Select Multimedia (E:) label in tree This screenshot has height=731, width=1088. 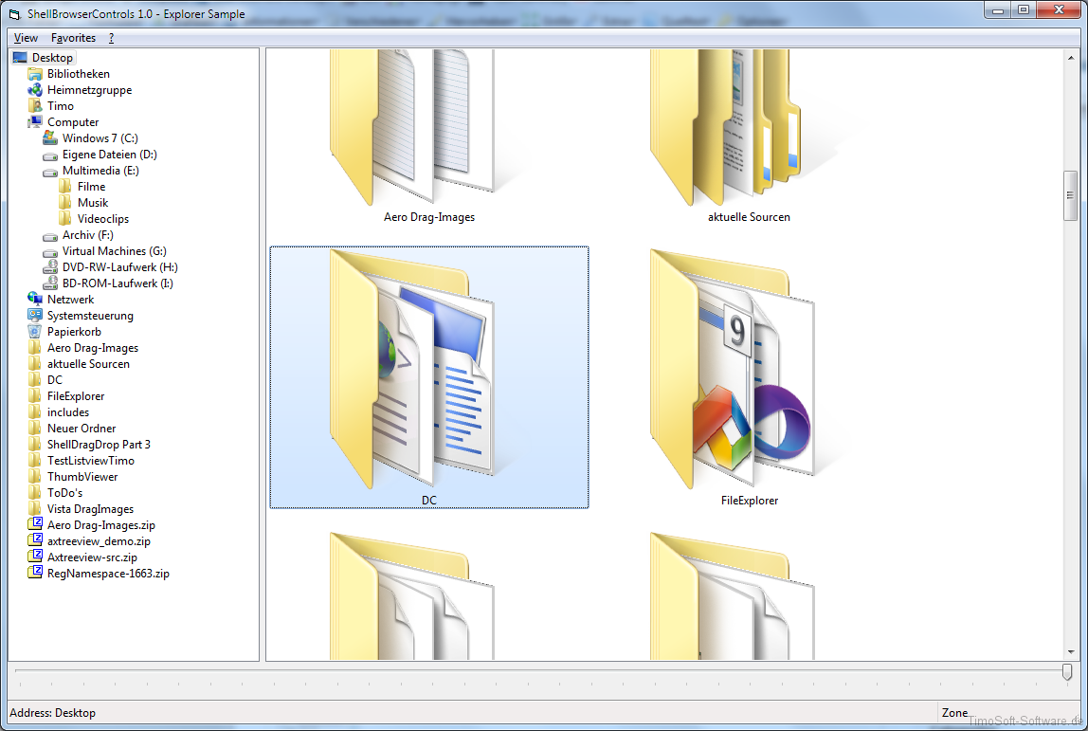click(x=100, y=171)
